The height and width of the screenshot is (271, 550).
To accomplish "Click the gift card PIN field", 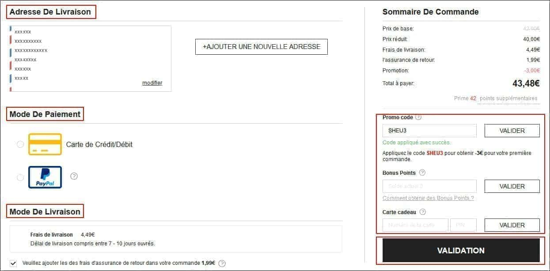I will click(x=463, y=225).
